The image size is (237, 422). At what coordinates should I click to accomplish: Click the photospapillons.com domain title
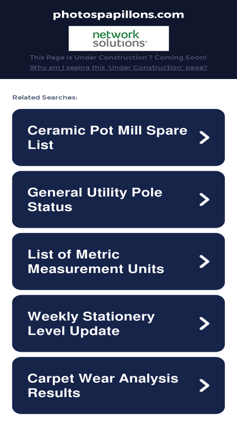coord(119,15)
